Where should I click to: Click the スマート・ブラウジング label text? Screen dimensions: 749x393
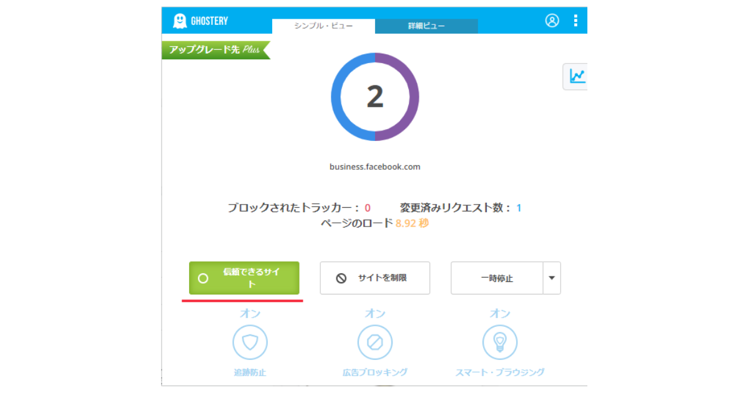500,372
